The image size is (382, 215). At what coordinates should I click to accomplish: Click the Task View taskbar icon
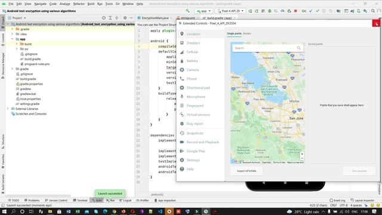coord(31,211)
